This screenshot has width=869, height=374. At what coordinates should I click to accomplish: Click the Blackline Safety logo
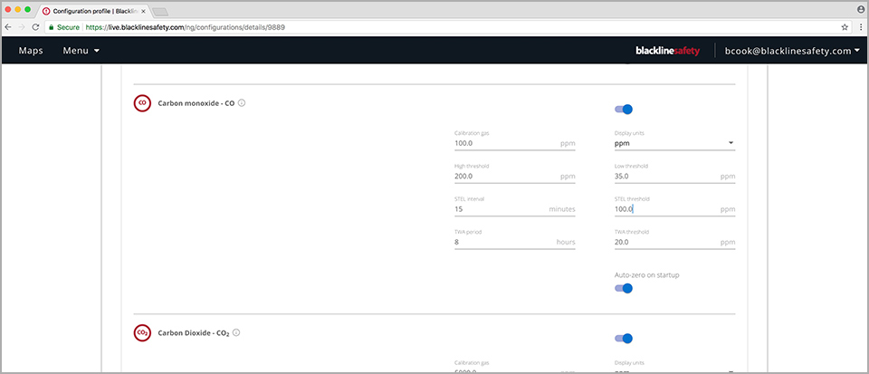[x=667, y=51]
